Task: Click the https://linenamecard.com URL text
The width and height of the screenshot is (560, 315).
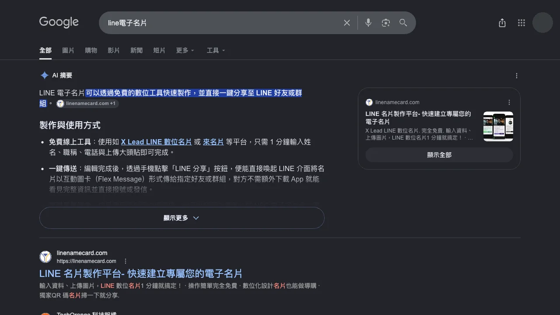Action: click(x=87, y=261)
